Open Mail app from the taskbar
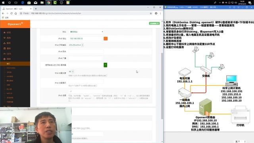Screen dimensions: 254x143 tap(35, 3)
